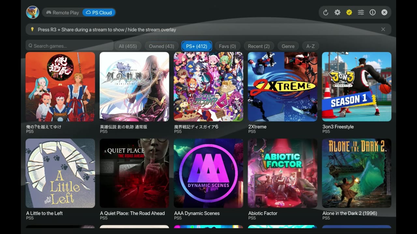Screen dimensions: 417x234
Task: Click the A Little to the Left title
Action: coord(44,213)
